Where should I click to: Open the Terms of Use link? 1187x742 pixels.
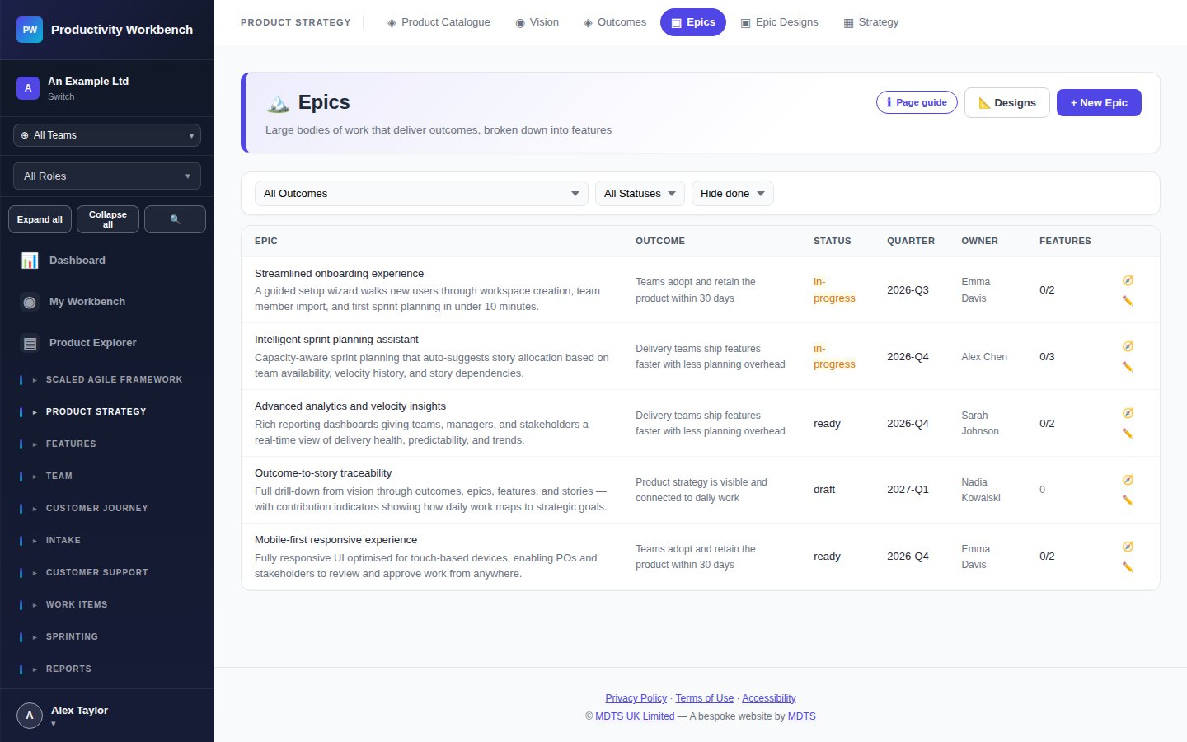click(705, 698)
